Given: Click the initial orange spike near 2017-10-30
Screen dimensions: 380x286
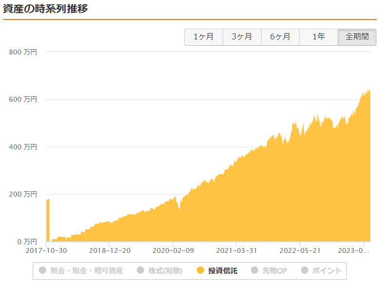Looking at the screenshot, I should (48, 220).
